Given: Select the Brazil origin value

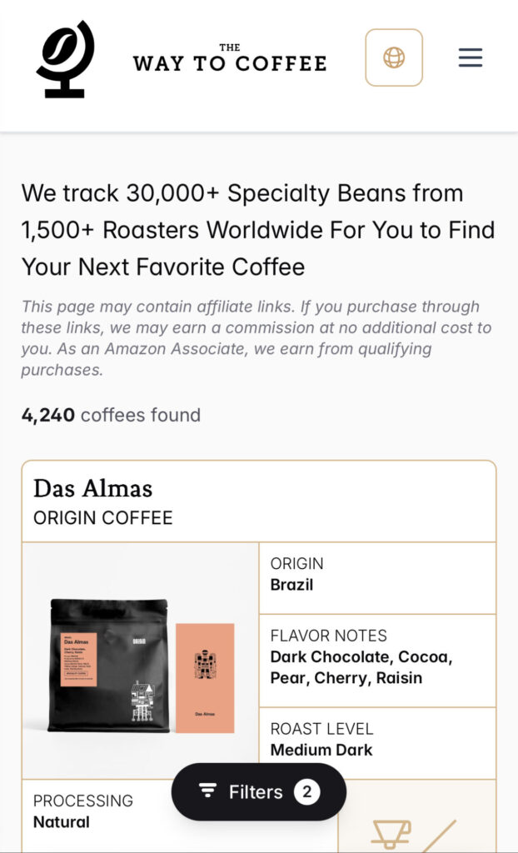Looking at the screenshot, I should click(291, 585).
